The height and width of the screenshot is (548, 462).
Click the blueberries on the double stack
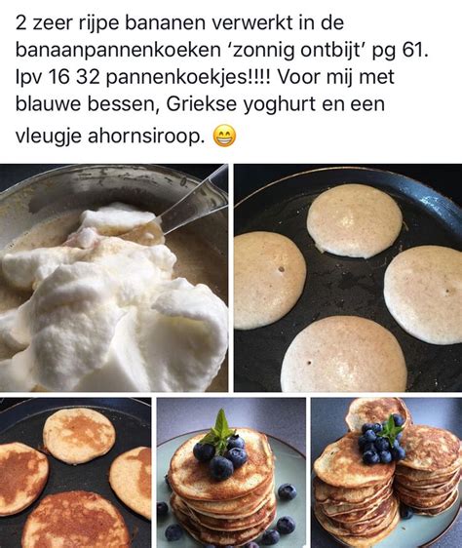pyautogui.click(x=382, y=442)
